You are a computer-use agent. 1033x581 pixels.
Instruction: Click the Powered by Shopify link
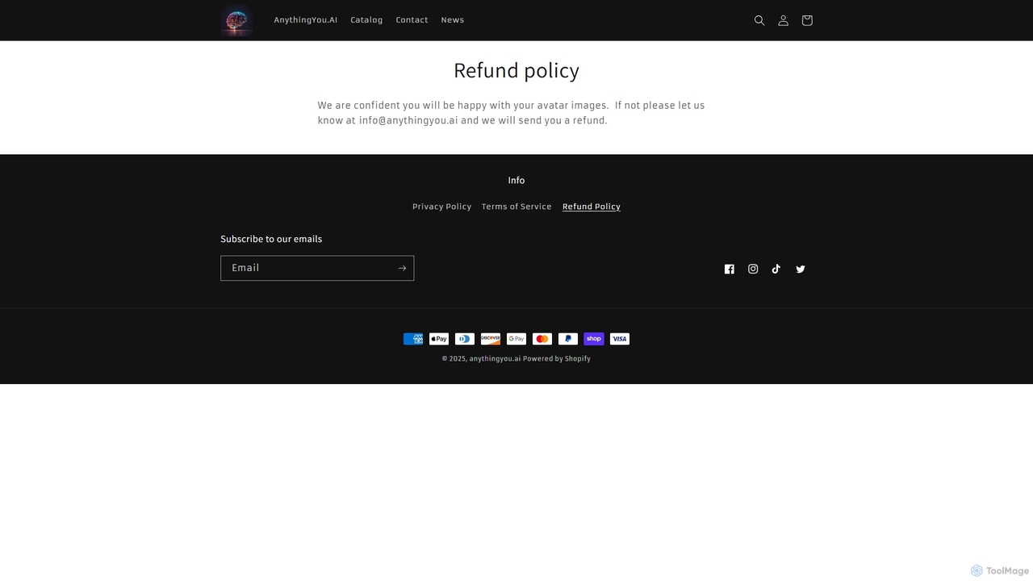557,359
